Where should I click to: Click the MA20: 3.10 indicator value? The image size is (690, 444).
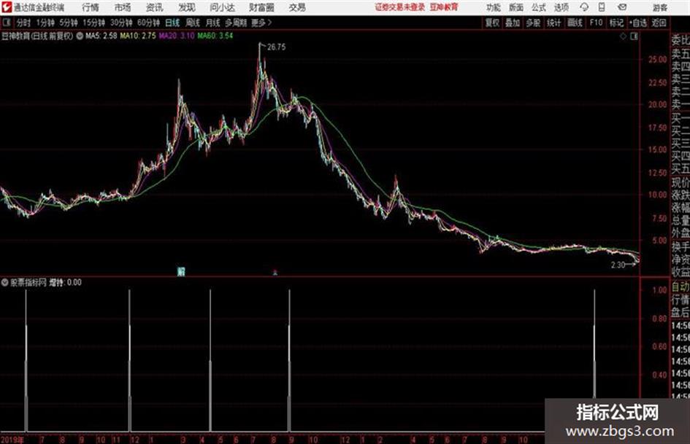pyautogui.click(x=177, y=36)
